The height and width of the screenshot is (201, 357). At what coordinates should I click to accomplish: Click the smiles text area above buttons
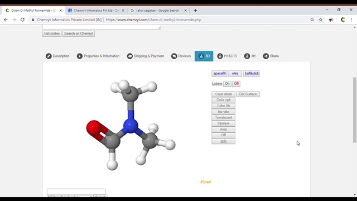(x=102, y=27)
